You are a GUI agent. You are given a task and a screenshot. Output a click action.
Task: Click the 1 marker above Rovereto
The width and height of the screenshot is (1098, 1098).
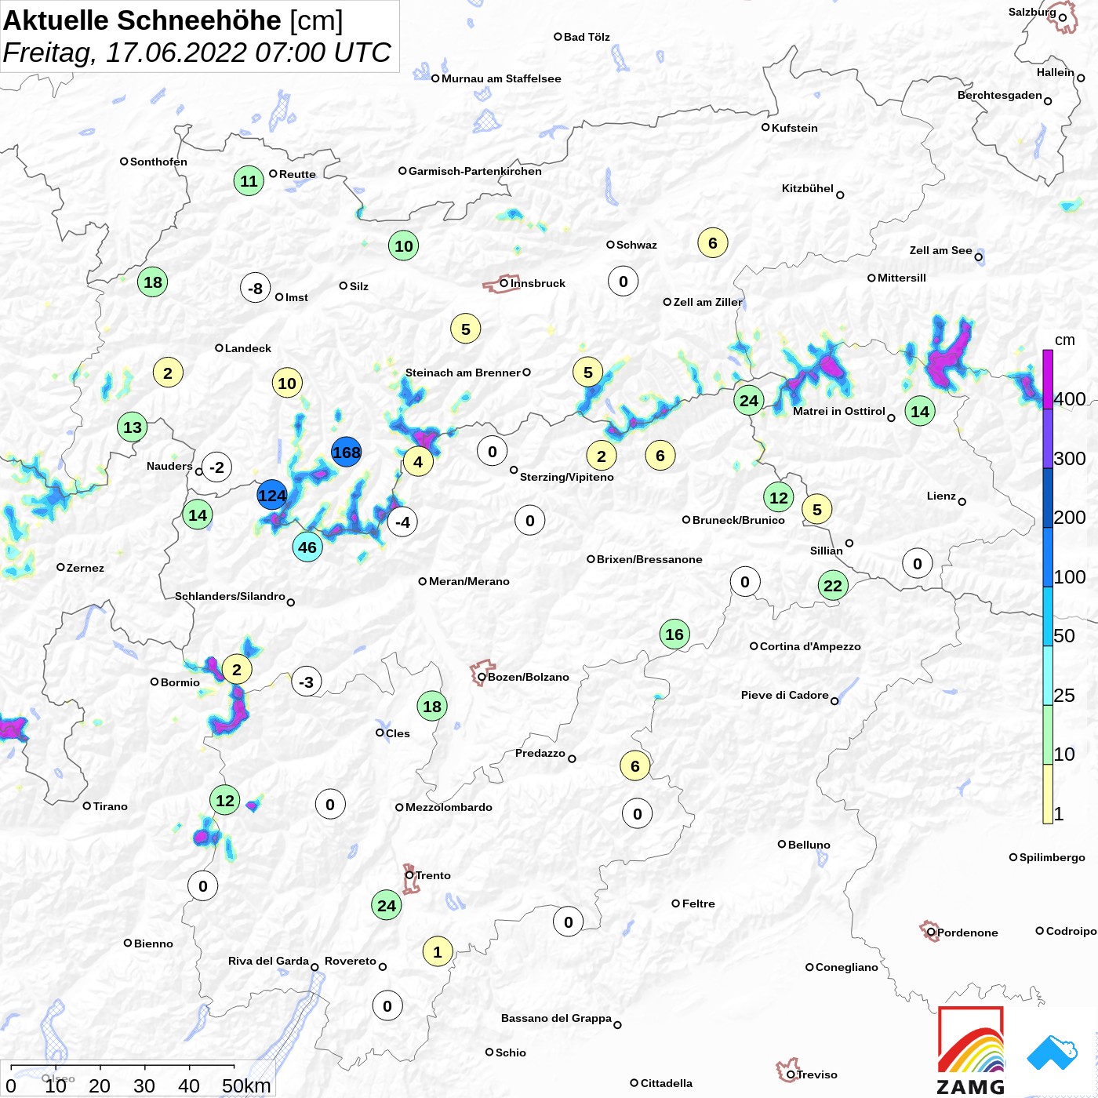point(438,952)
